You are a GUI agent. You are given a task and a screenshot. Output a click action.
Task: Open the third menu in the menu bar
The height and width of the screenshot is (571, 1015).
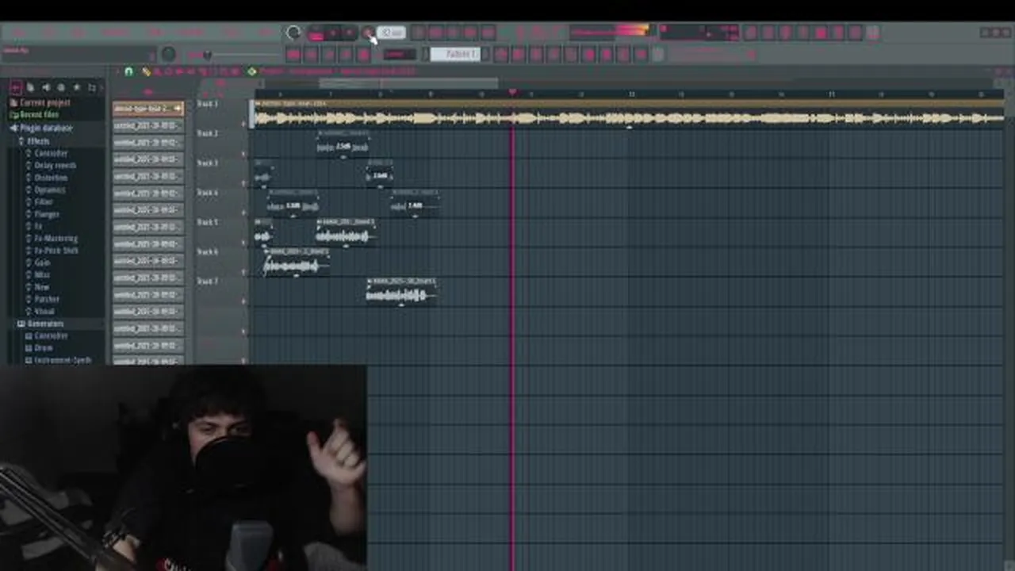[x=79, y=33]
